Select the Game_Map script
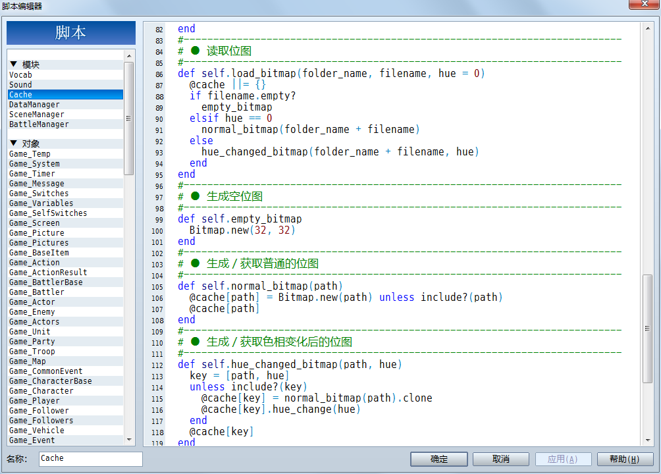Image resolution: width=661 pixels, height=474 pixels. (65, 361)
